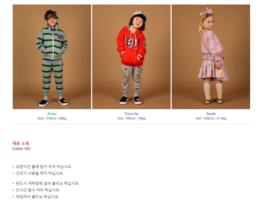Image resolution: width=266 pixels, height=201 pixels.
Task: Click Yoon Ha's size text Girl / 106cm / 19kg
Action: [x=131, y=118]
